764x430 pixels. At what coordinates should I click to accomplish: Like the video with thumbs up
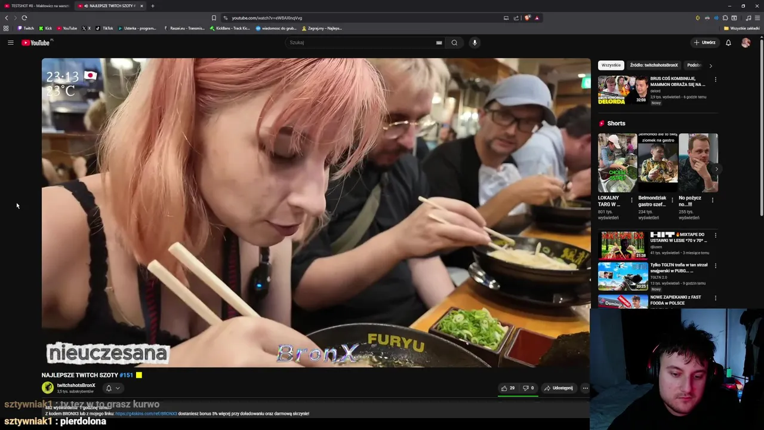pos(508,388)
